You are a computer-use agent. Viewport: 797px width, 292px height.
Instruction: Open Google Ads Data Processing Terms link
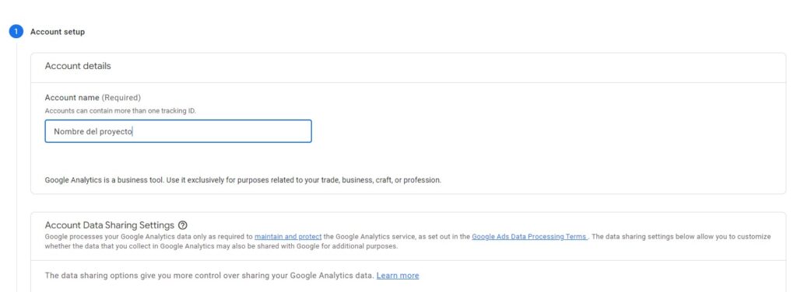tap(529, 236)
